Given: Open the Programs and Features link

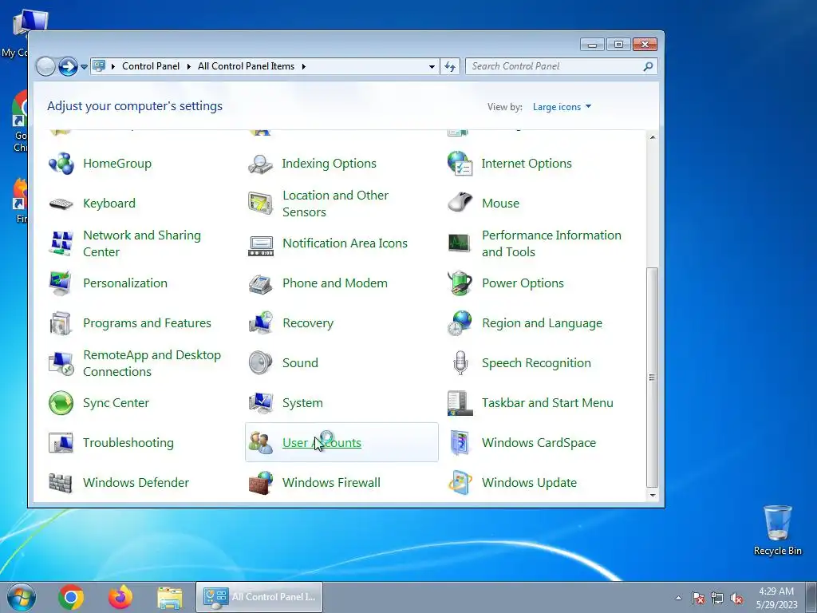Looking at the screenshot, I should (x=147, y=323).
